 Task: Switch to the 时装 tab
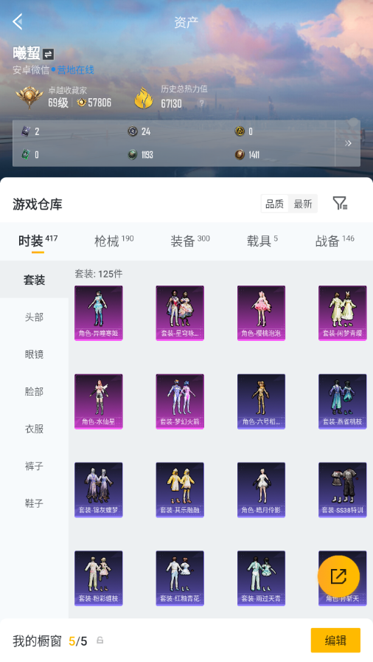tap(38, 241)
